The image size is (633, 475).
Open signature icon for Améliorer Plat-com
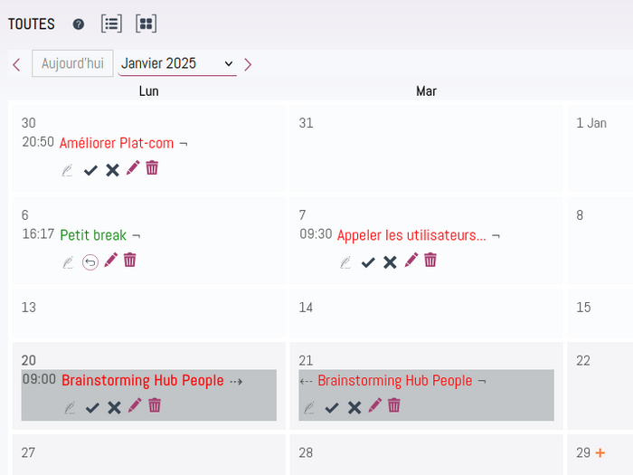68,170
